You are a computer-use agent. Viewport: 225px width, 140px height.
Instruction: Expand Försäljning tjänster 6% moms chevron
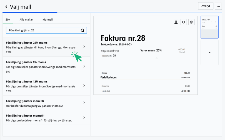pos(84,66)
